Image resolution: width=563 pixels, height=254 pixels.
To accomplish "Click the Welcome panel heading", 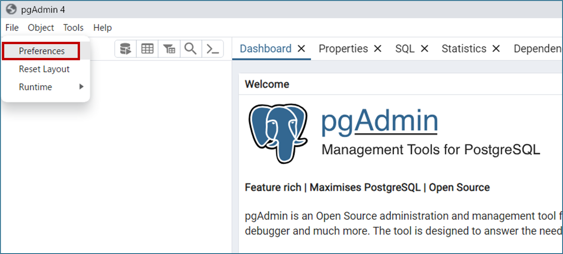I will 267,84.
